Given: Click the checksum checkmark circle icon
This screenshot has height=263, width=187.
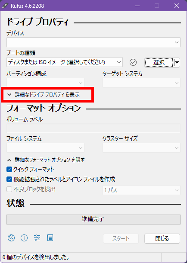Looking at the screenshot, I should tap(133, 62).
